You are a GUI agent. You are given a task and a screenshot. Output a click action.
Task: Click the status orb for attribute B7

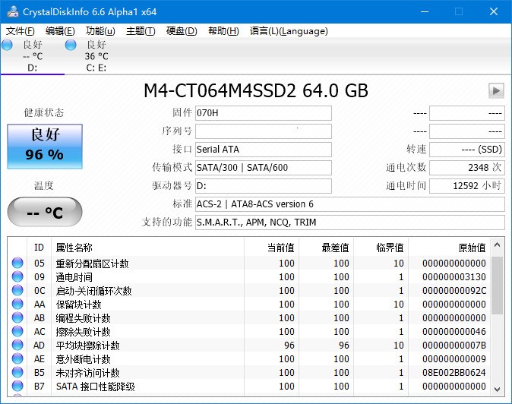17,386
